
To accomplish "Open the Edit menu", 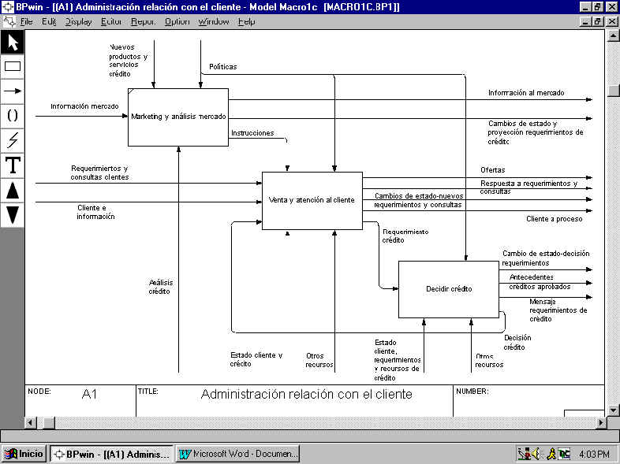I will coord(49,22).
